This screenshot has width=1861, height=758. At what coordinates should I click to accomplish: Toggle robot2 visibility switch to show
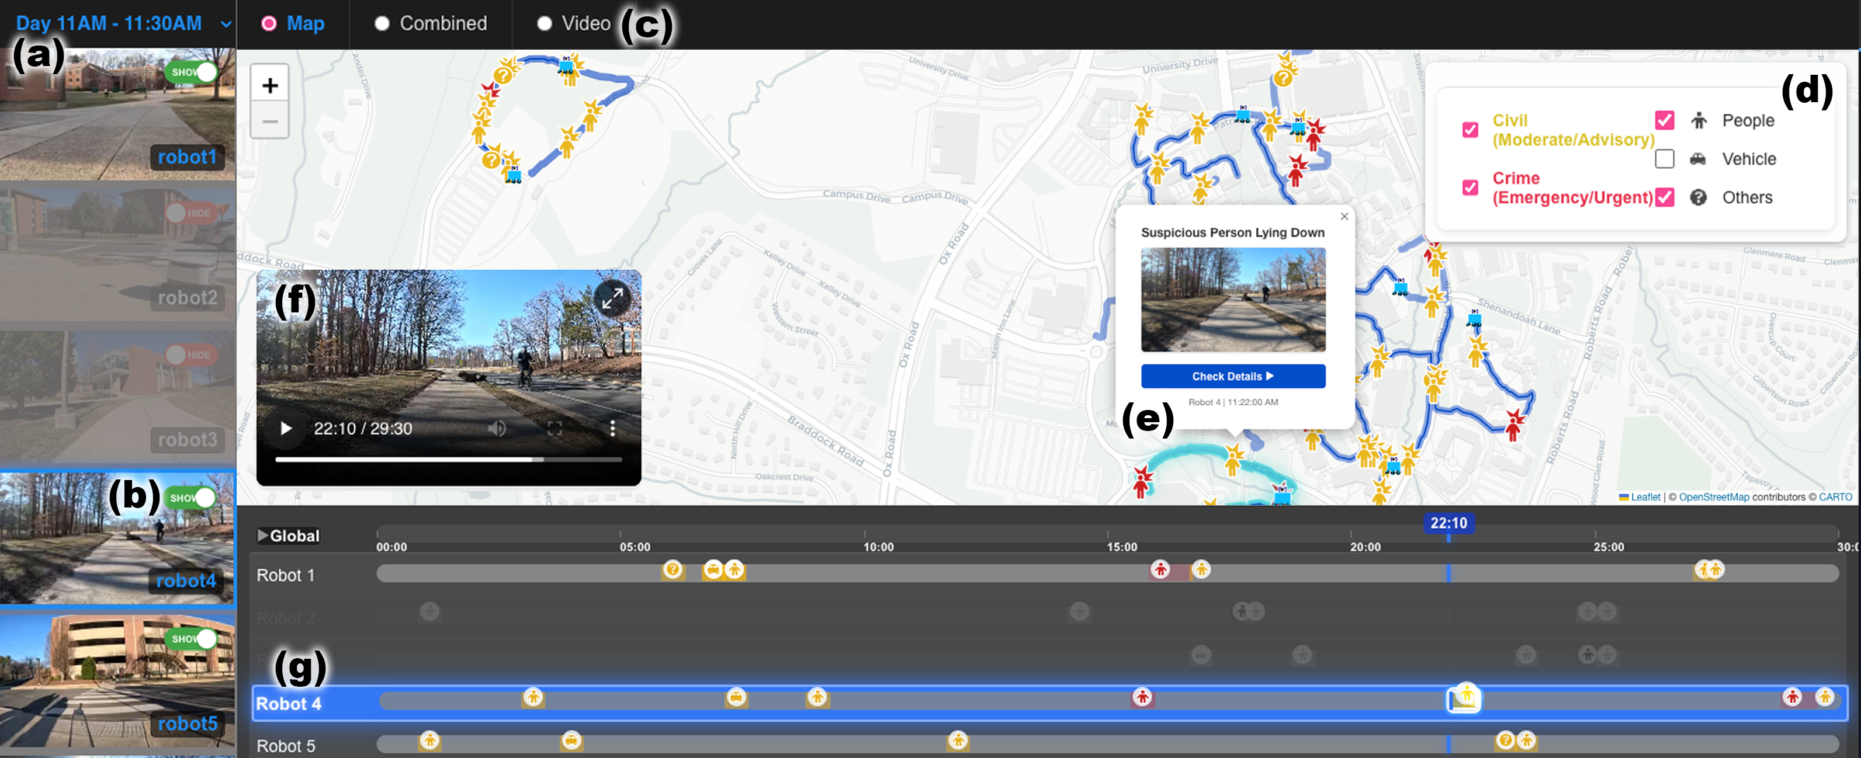pos(189,213)
